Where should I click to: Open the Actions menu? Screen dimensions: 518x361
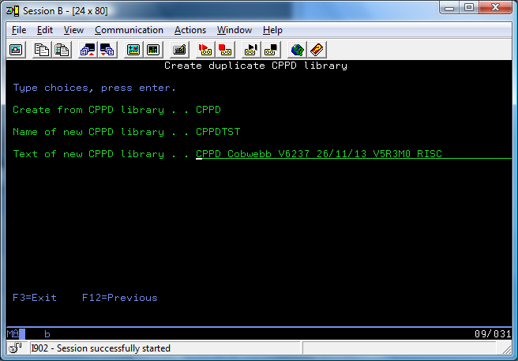(190, 30)
